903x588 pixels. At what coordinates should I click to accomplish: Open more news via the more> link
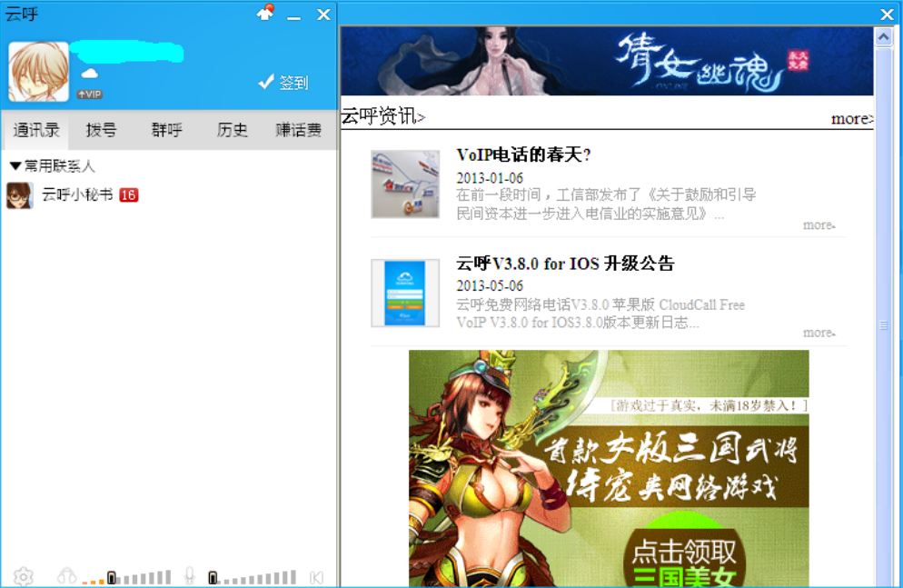point(850,117)
